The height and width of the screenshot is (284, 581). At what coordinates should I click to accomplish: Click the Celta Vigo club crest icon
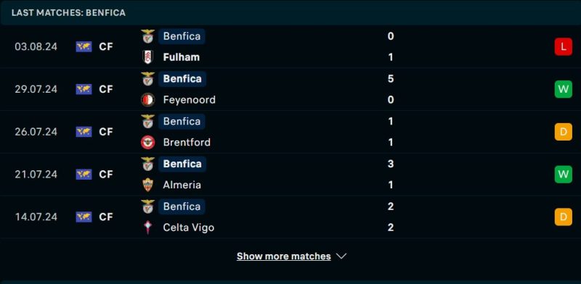[148, 227]
